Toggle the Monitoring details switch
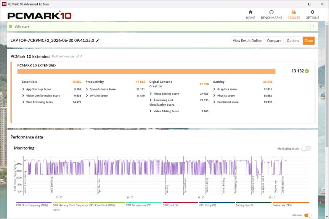Image resolution: width=329 pixels, height=219 pixels. [306, 148]
